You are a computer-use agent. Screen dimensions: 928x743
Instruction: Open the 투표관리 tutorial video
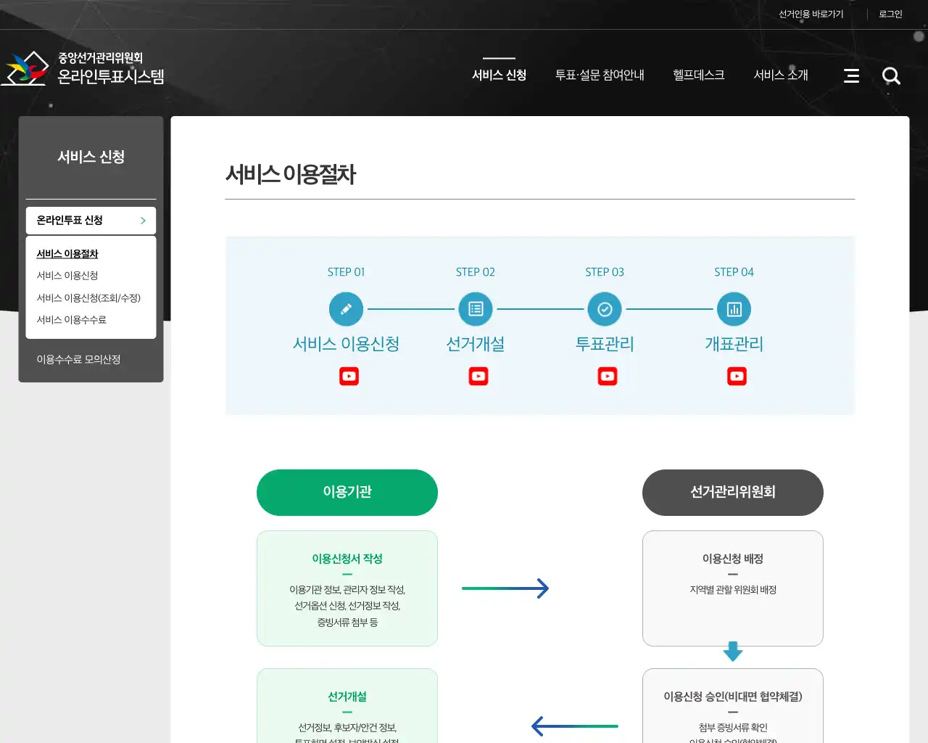[607, 375]
